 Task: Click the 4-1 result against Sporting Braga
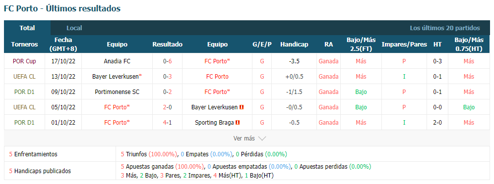pyautogui.click(x=167, y=123)
